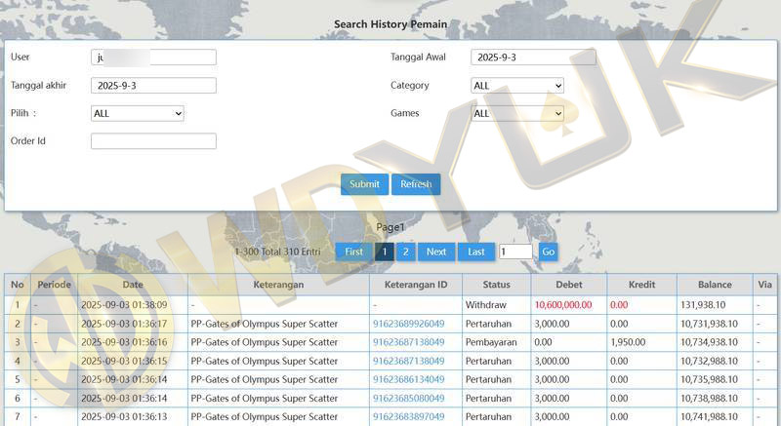Image resolution: width=781 pixels, height=426 pixels.
Task: Select page 2 in pagination
Action: 405,252
